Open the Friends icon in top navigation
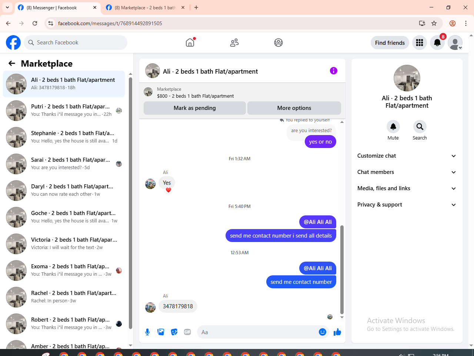 [x=234, y=43]
